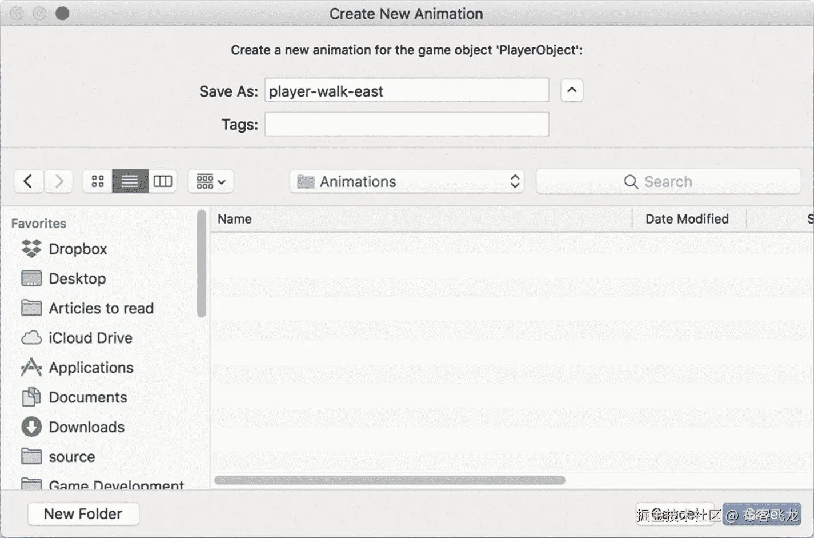Click the sidebar vertical scrollbar
The image size is (814, 538).
coord(201,264)
